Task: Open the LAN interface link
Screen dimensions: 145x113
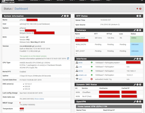Action: 80,67
